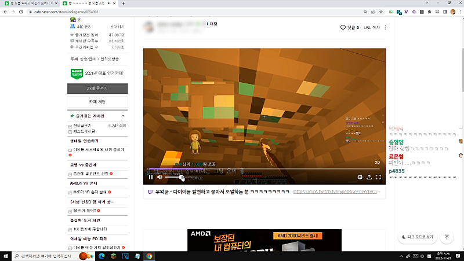
Task: Pause the video with the pause button
Action: click(x=151, y=177)
